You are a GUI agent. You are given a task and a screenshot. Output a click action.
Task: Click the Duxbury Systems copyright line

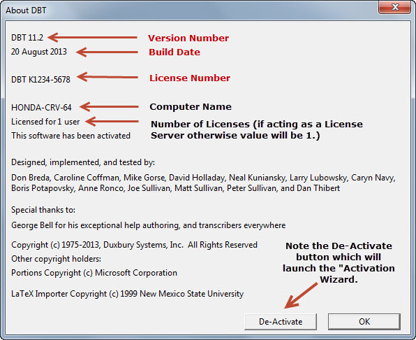pyautogui.click(x=134, y=245)
